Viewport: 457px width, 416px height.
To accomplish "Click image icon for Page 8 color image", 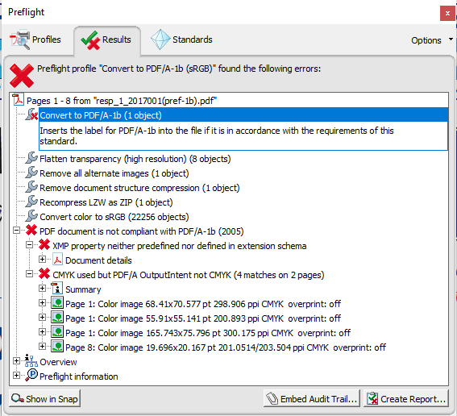I will [57, 347].
